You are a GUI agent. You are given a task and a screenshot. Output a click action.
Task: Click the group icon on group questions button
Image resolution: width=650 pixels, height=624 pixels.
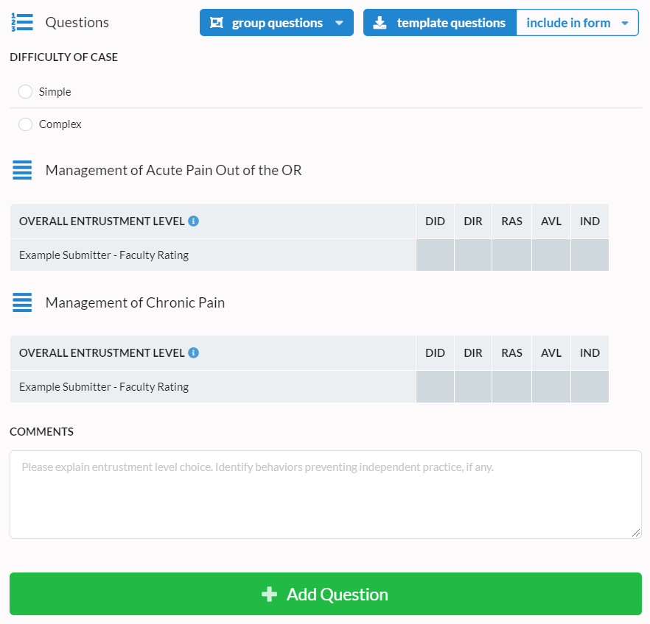(x=216, y=23)
